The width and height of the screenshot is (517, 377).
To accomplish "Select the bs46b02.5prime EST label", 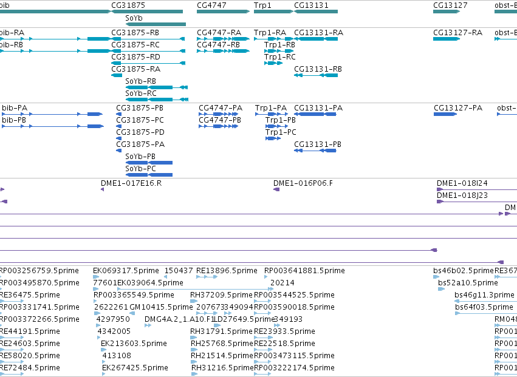I will (x=464, y=271).
